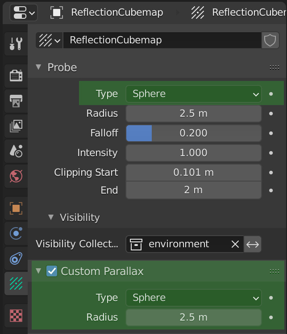Invert the visibility collection with arrows button
The width and height of the screenshot is (287, 334).
point(252,244)
